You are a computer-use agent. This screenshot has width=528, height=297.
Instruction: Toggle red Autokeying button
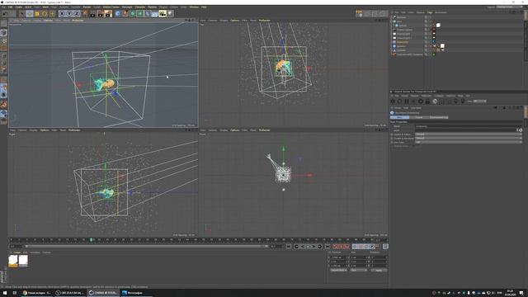341,247
